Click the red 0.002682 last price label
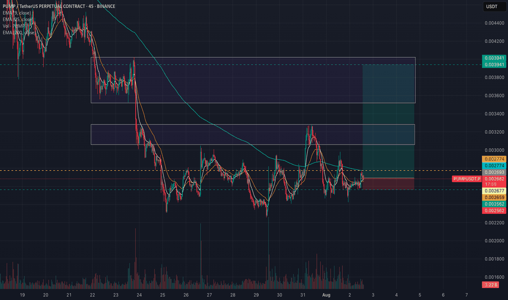Screen dimensions: 508x300 (x=494, y=179)
